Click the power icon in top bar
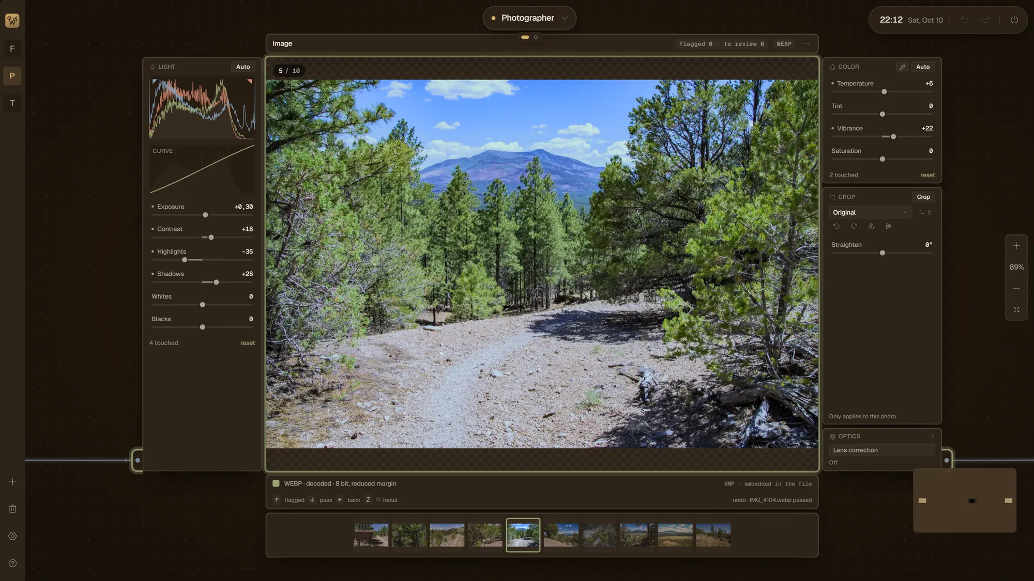This screenshot has width=1034, height=581. coord(1014,20)
